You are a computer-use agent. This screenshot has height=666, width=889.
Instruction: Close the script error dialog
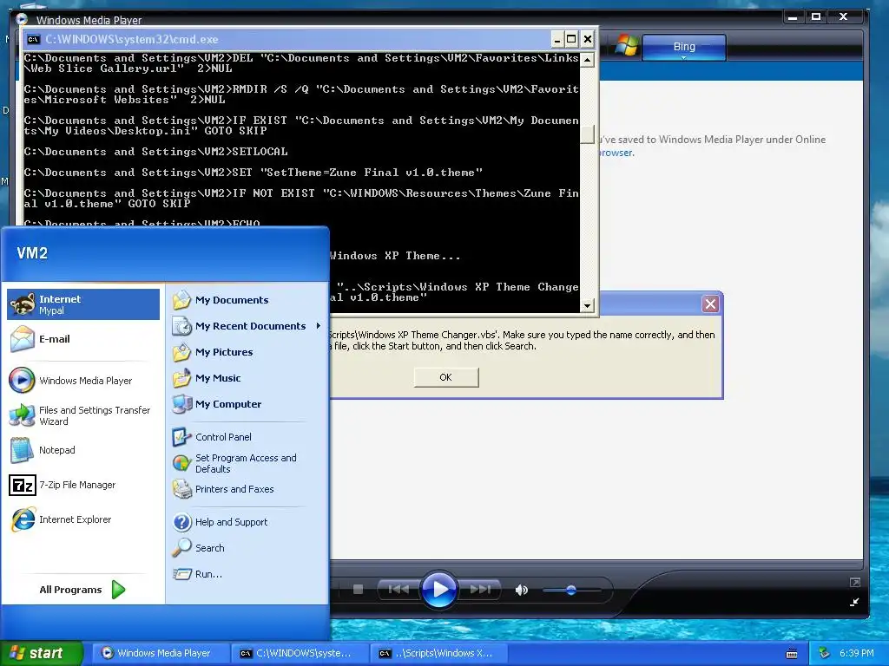coord(710,304)
